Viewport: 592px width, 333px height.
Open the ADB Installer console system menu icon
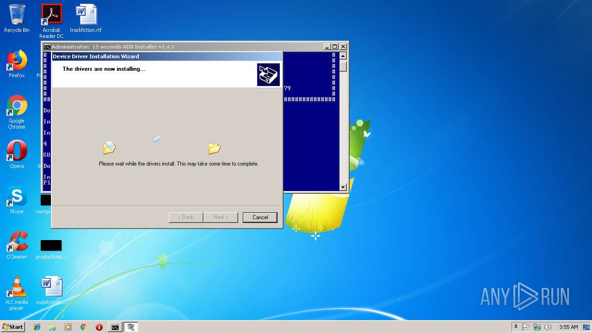click(x=47, y=47)
